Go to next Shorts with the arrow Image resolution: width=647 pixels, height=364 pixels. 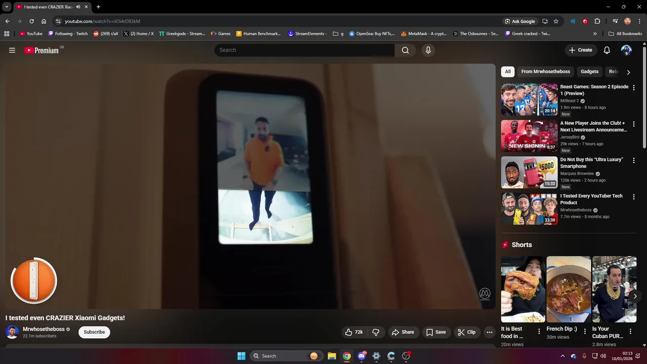click(x=635, y=296)
